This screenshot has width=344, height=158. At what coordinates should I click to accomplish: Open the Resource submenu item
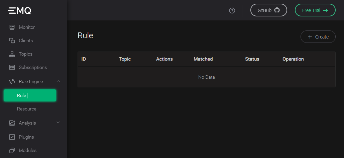(27, 109)
